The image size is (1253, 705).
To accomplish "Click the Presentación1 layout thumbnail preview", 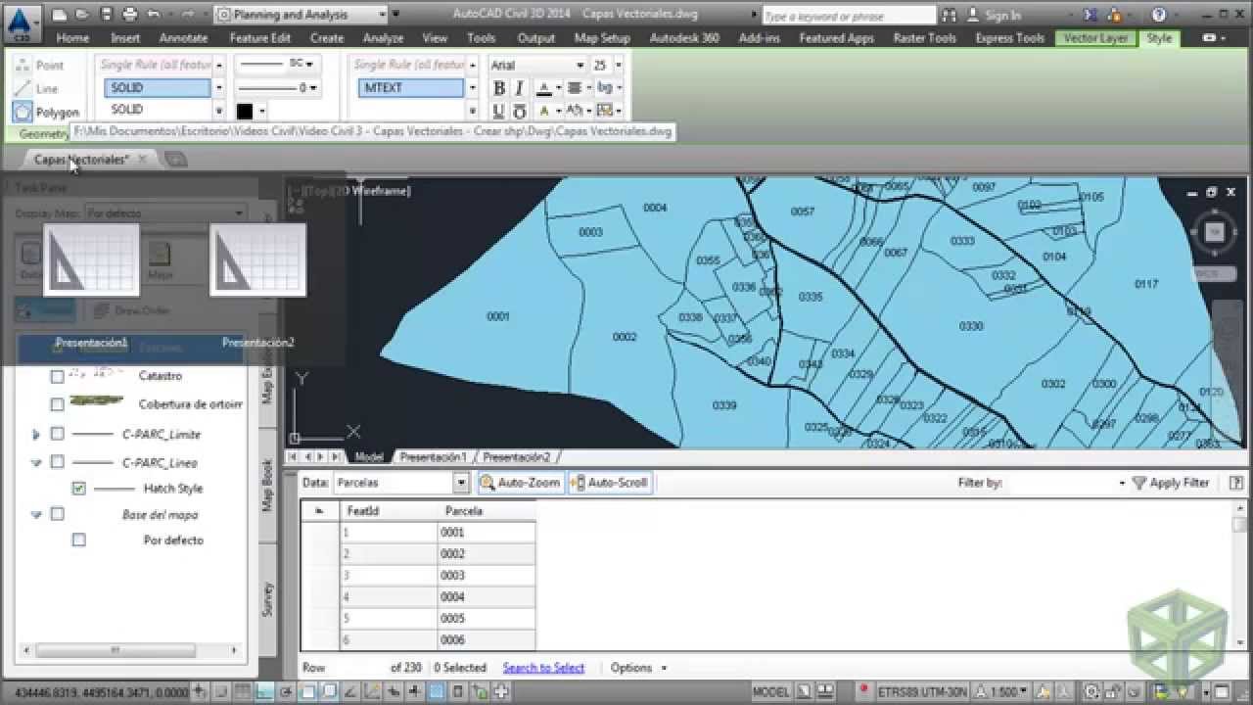I will pyautogui.click(x=92, y=259).
